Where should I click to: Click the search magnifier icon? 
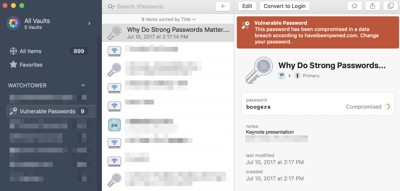pyautogui.click(x=111, y=6)
